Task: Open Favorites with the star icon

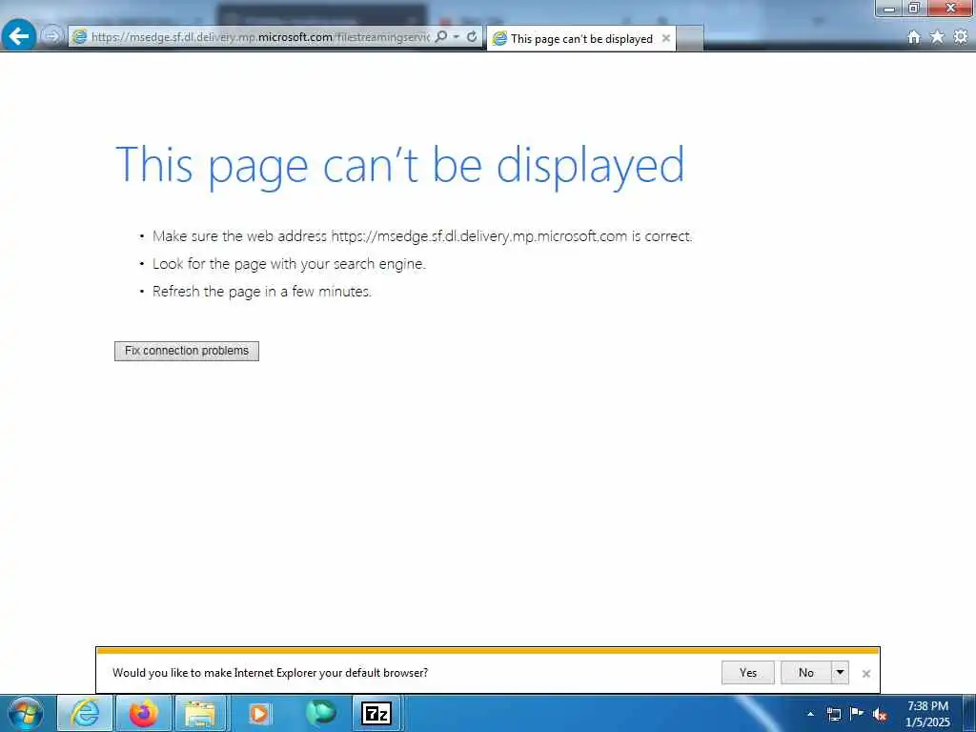Action: [x=937, y=37]
